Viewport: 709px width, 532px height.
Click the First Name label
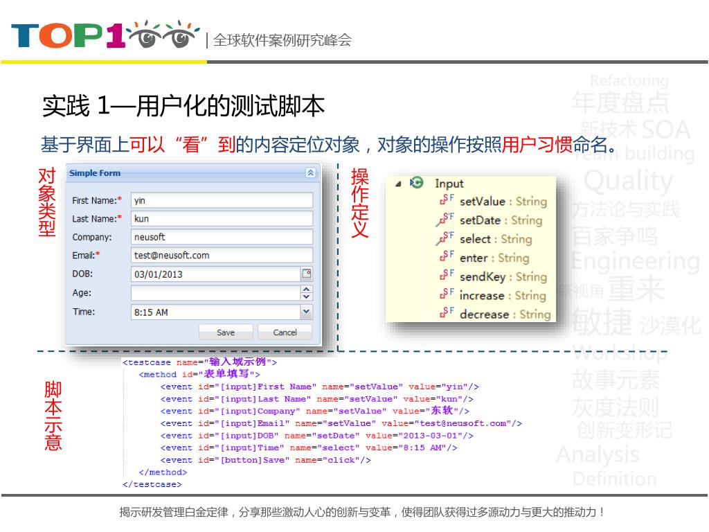[97, 200]
